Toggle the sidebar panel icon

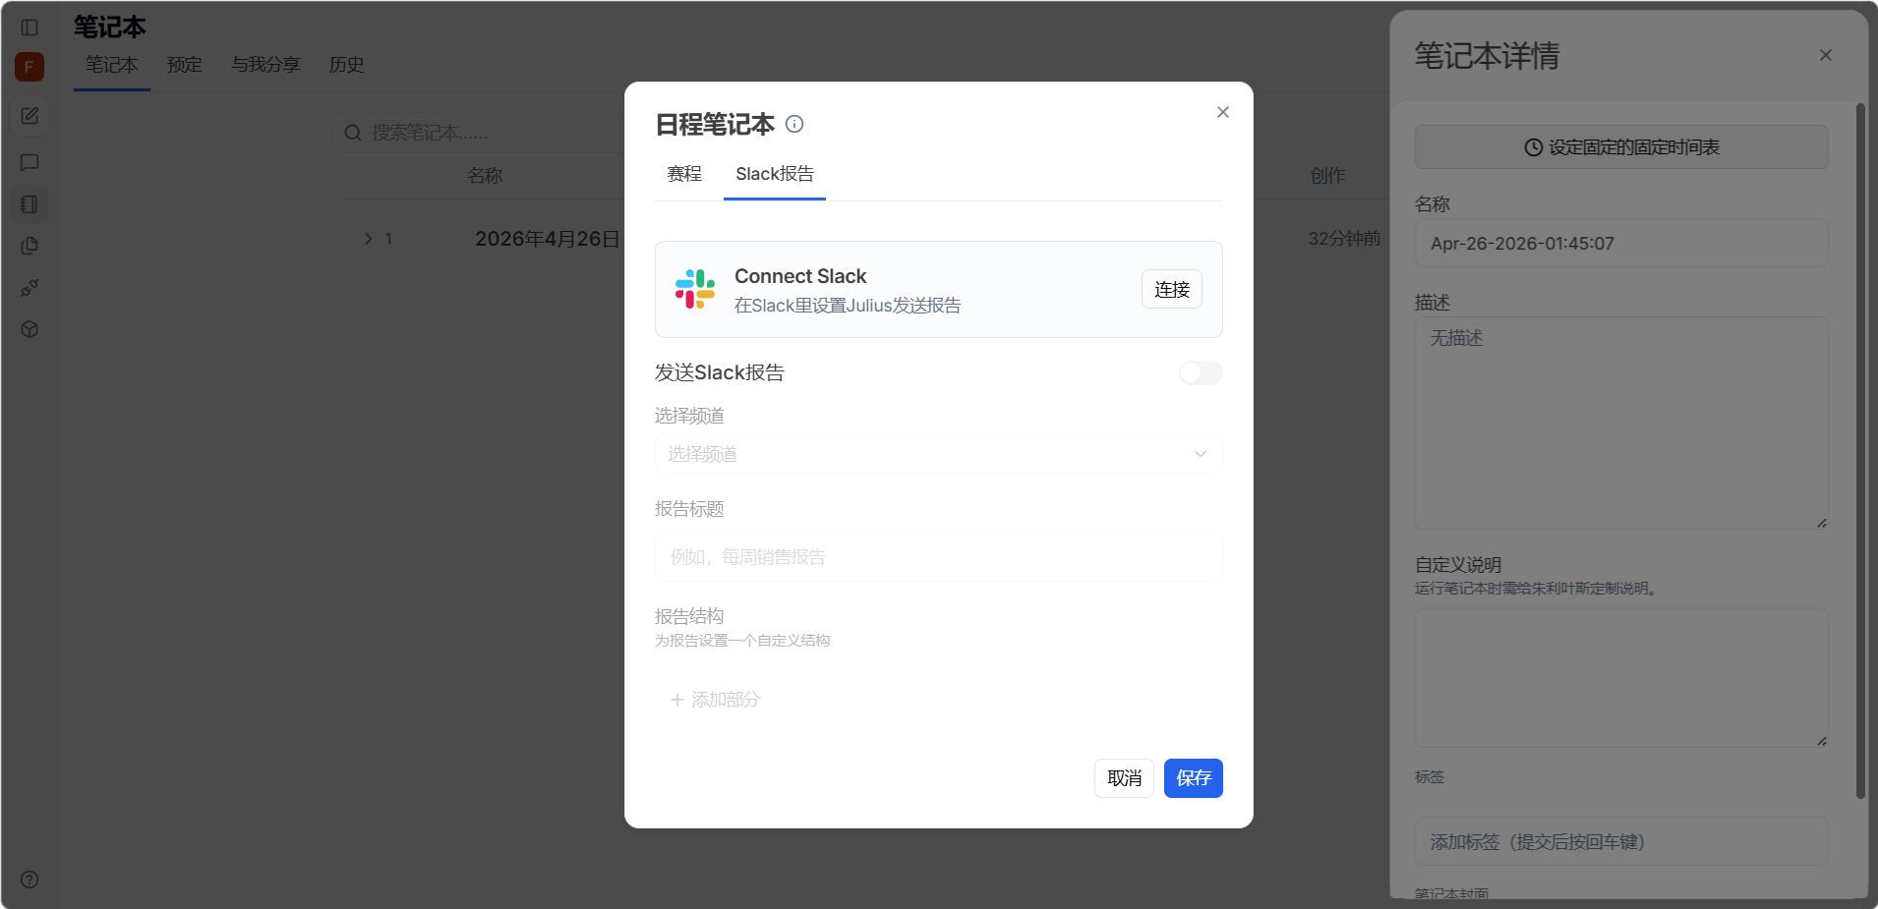click(x=29, y=28)
